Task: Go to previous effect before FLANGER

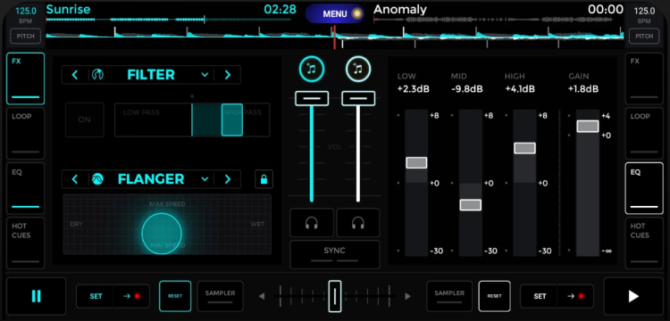Action: [75, 179]
